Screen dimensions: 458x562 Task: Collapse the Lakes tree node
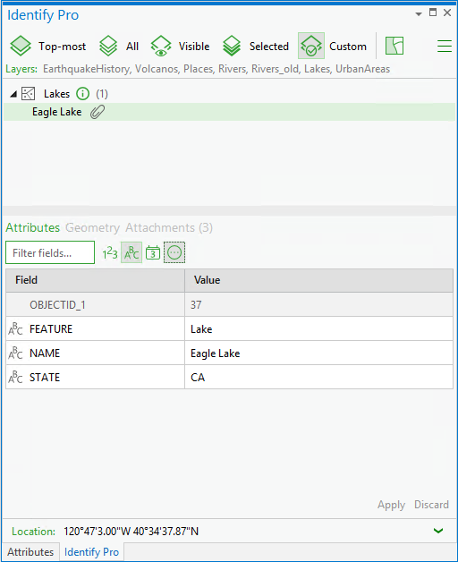[13, 94]
